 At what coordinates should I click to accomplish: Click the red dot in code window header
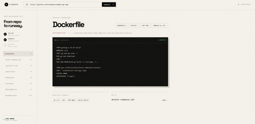tap(55, 40)
